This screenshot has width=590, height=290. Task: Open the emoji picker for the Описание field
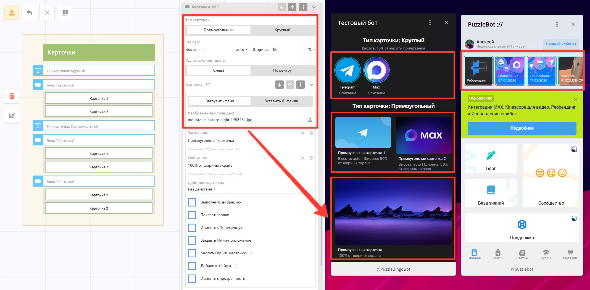(311, 158)
